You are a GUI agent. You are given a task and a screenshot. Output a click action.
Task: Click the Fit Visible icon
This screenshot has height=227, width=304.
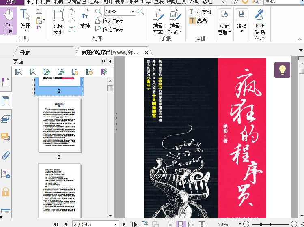point(71,29)
